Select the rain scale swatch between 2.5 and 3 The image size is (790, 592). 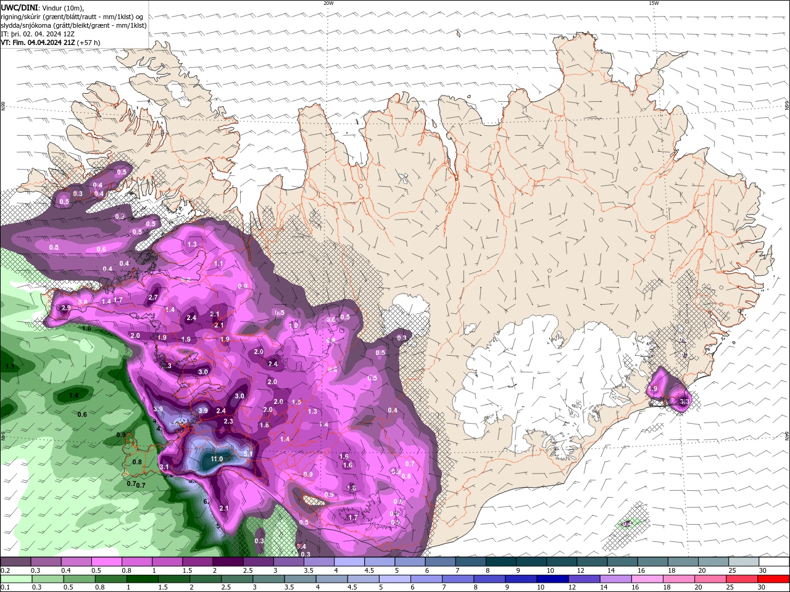point(236,579)
